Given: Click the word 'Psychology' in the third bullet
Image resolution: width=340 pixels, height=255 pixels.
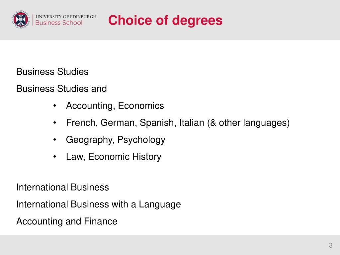Looking at the screenshot, I should click(x=141, y=140).
